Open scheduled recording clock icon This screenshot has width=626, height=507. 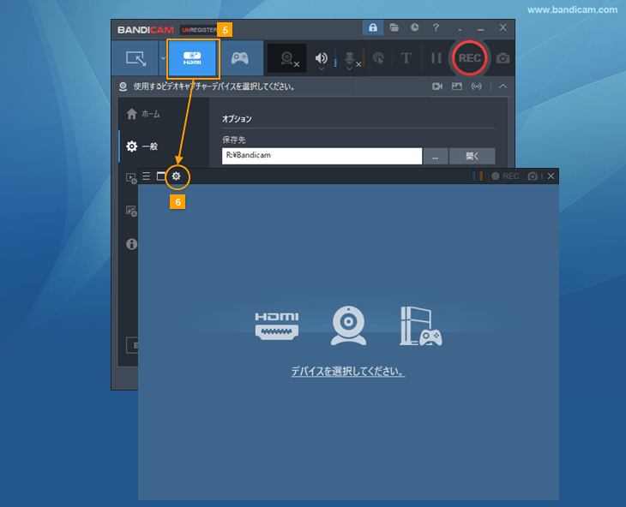[x=415, y=27]
